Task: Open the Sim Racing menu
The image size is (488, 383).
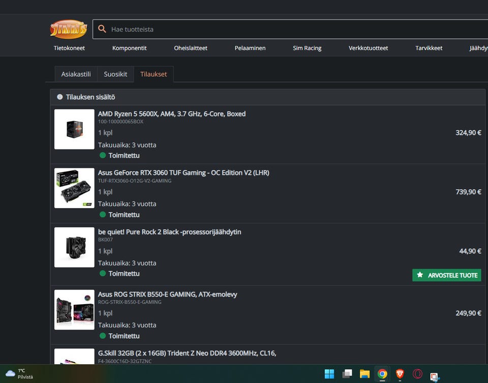Action: (x=307, y=48)
